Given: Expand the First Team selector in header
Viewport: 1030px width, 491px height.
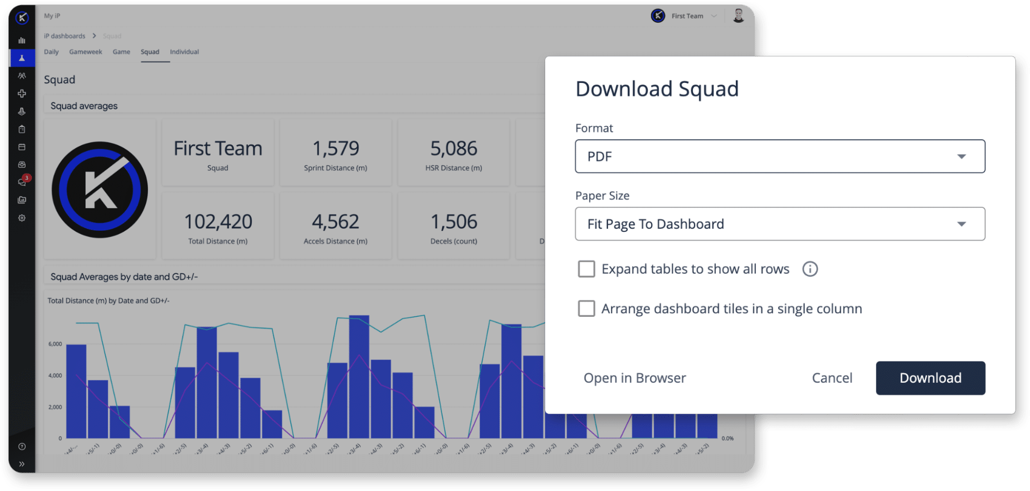Looking at the screenshot, I should pyautogui.click(x=685, y=16).
